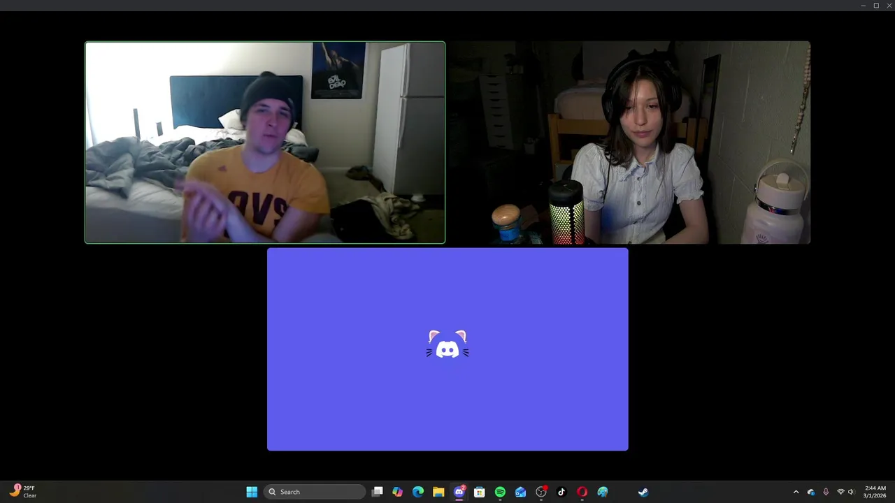Viewport: 895px width, 503px height.
Task: Open the volume speaker tray icon
Action: coord(851,492)
